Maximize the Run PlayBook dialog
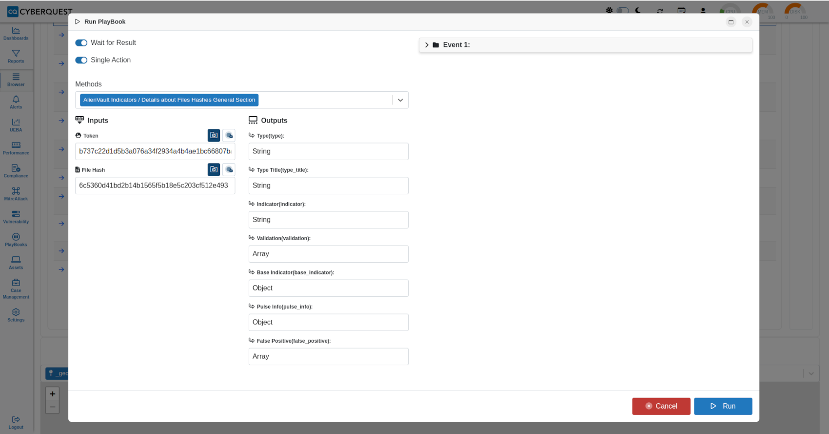Image resolution: width=829 pixels, height=434 pixels. pyautogui.click(x=731, y=22)
